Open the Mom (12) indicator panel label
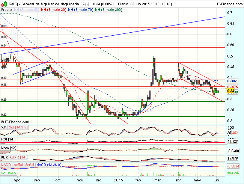The image size is (244, 184). tap(9, 149)
